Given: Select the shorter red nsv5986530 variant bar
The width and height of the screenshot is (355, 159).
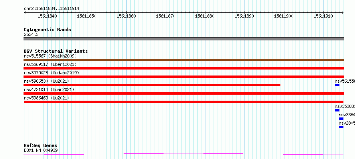Looking at the screenshot, I should click(152, 85).
